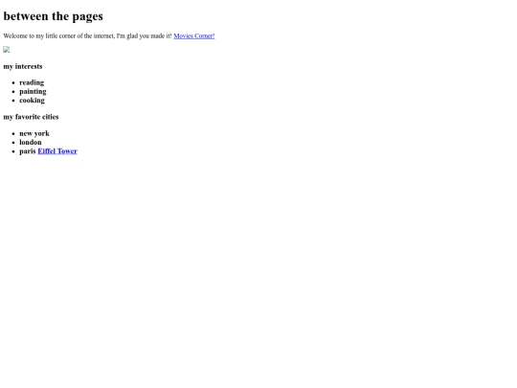The image size is (517, 388).
Task: Select the 'london' list item text
Action: coord(31,142)
